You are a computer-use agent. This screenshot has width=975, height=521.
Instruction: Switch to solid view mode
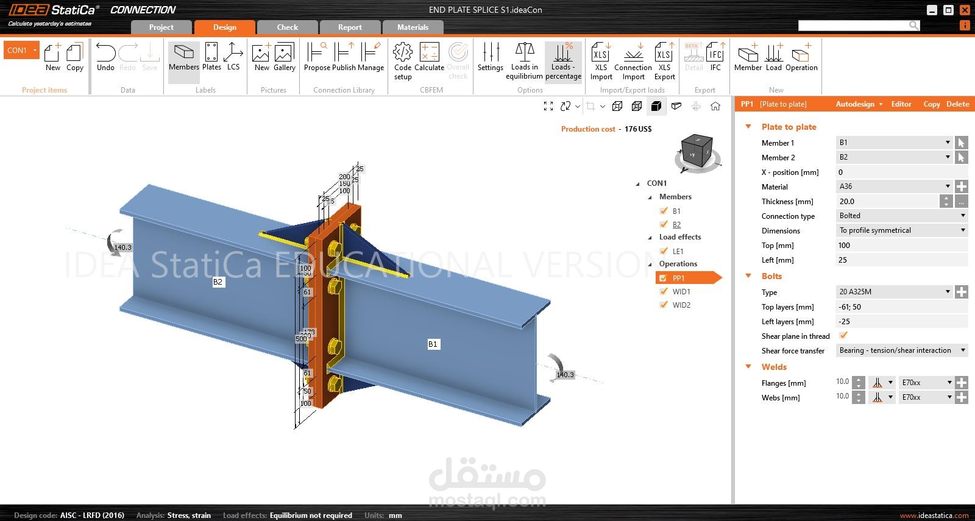coord(656,106)
